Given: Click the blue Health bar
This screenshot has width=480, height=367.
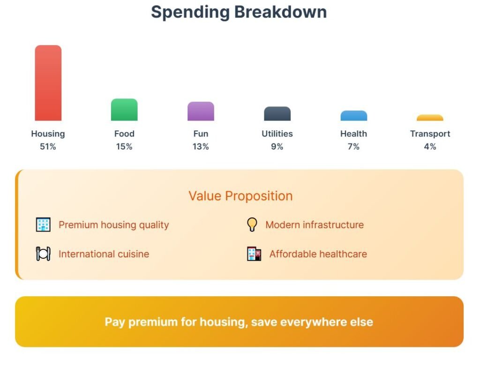Looking at the screenshot, I should point(353,116).
